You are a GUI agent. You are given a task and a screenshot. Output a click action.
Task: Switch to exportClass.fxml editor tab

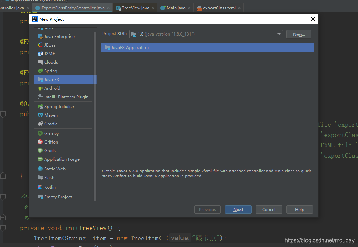218,8
